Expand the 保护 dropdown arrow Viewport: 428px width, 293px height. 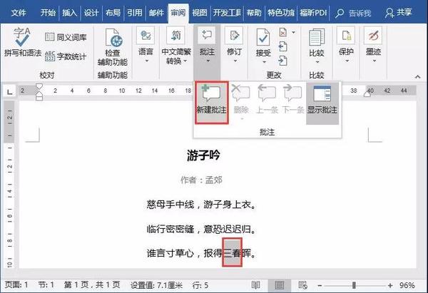tap(347, 61)
